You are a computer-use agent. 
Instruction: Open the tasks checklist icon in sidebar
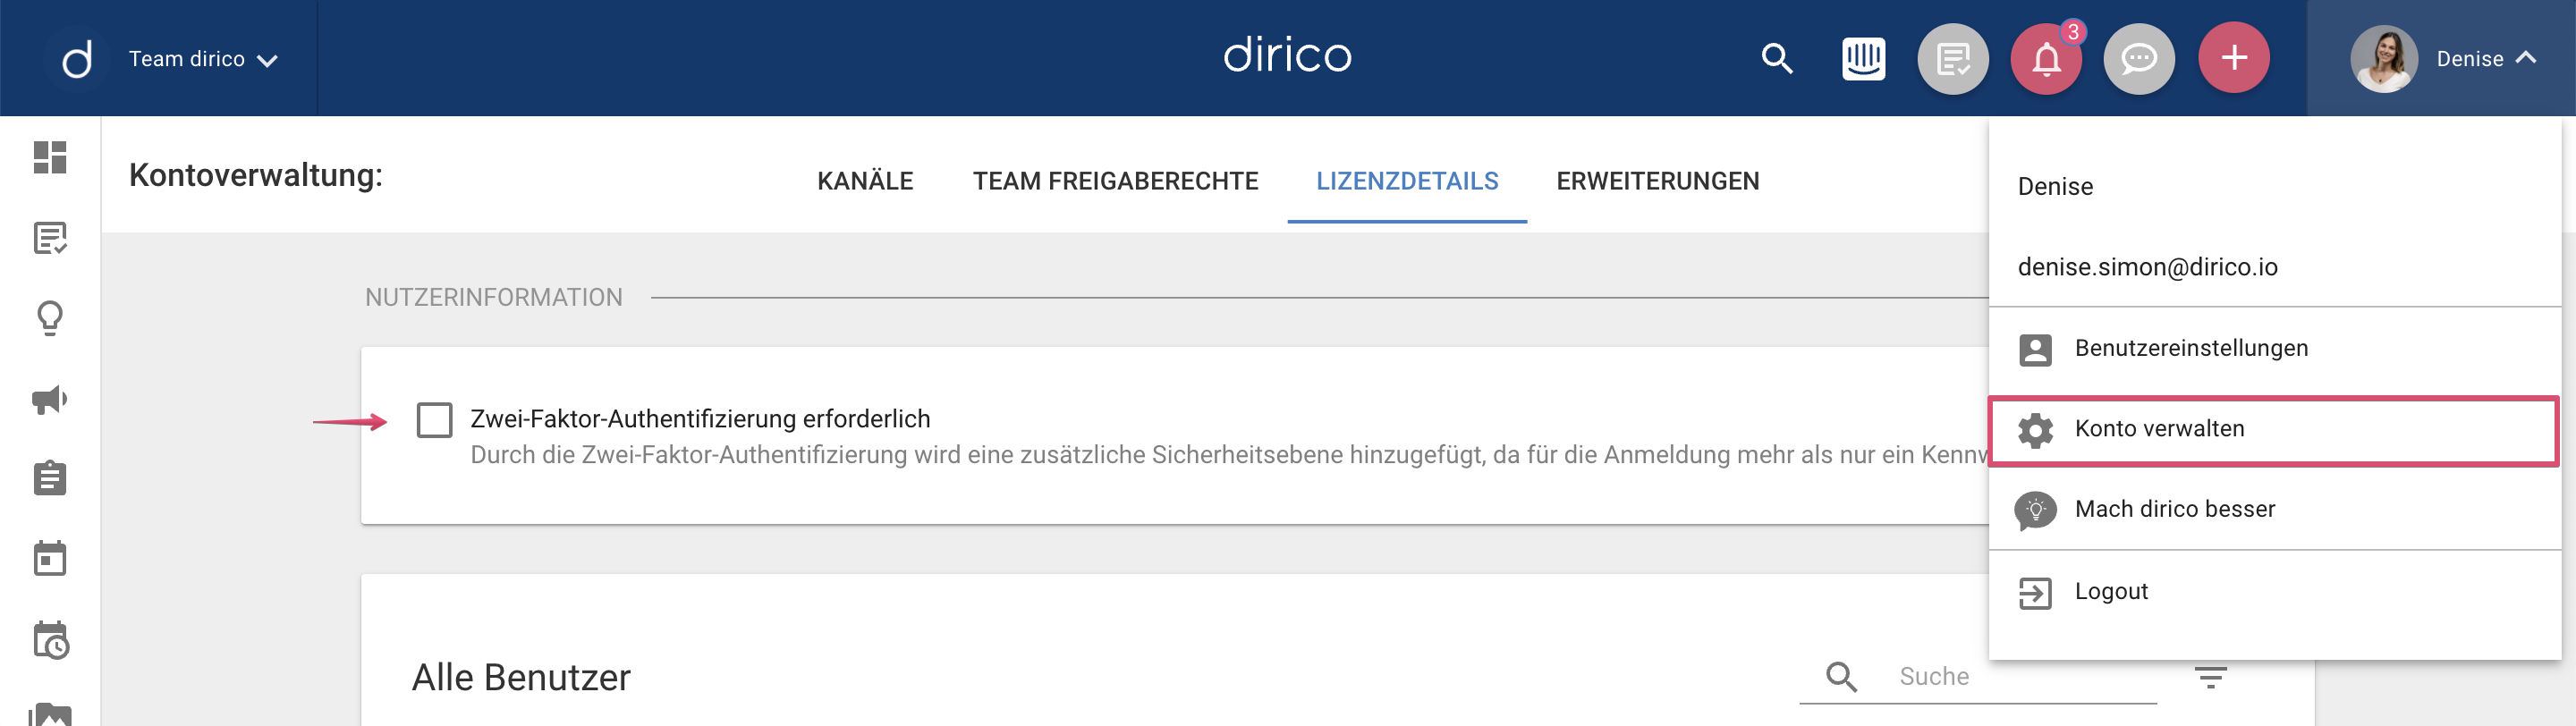point(50,238)
